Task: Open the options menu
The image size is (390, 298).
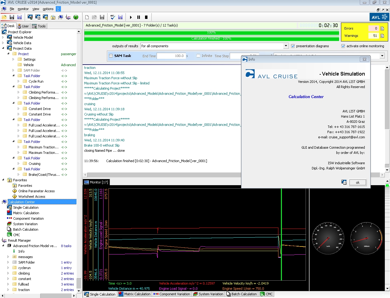Action: (x=48, y=9)
